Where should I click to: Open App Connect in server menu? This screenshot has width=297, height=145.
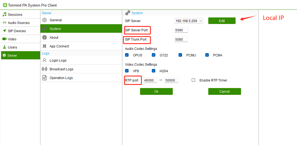click(59, 46)
